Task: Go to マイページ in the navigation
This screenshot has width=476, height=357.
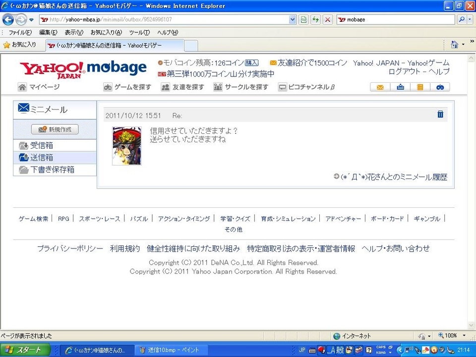Action: pyautogui.click(x=39, y=87)
